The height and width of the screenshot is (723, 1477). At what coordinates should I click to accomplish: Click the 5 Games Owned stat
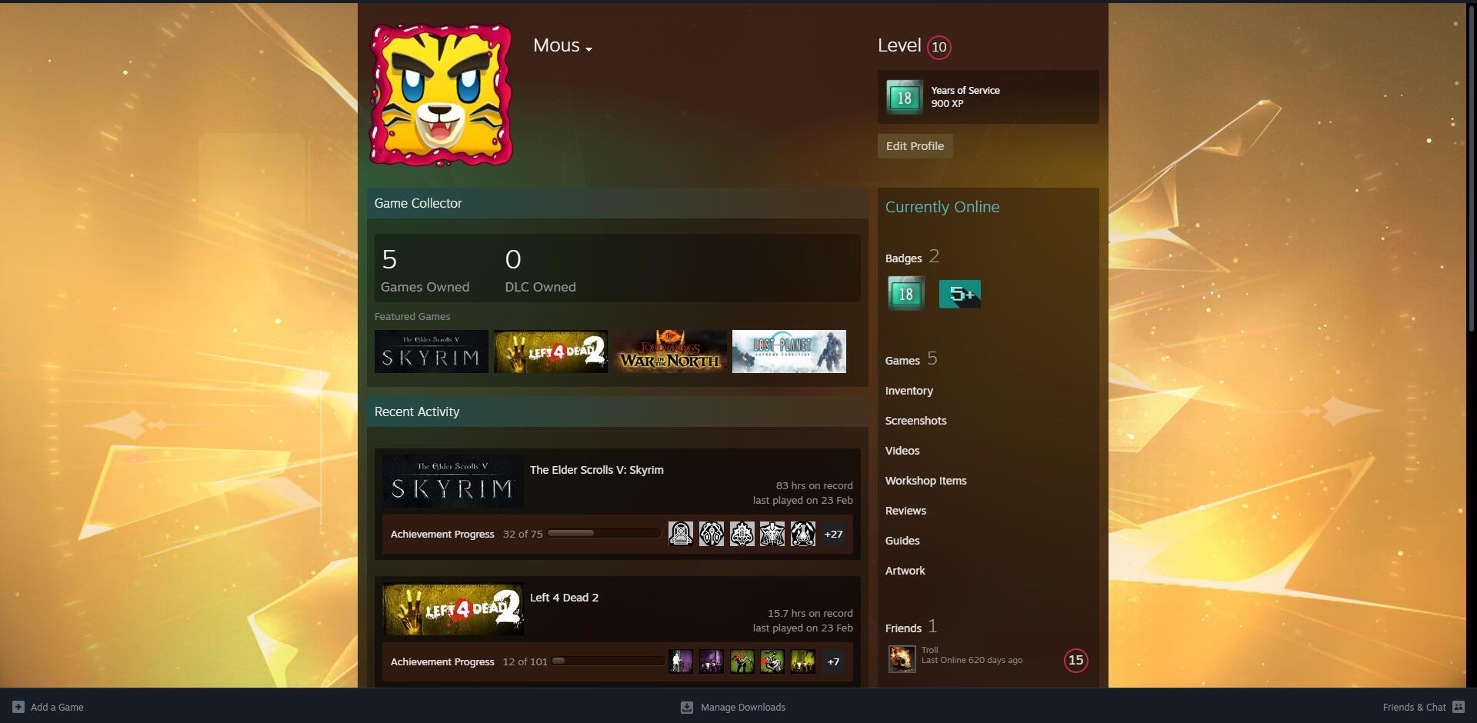tap(425, 270)
